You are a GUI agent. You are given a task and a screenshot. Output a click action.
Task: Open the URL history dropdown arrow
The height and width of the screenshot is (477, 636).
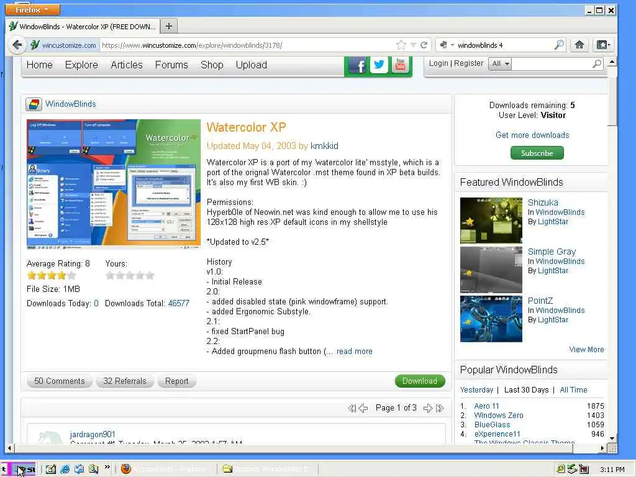click(413, 45)
